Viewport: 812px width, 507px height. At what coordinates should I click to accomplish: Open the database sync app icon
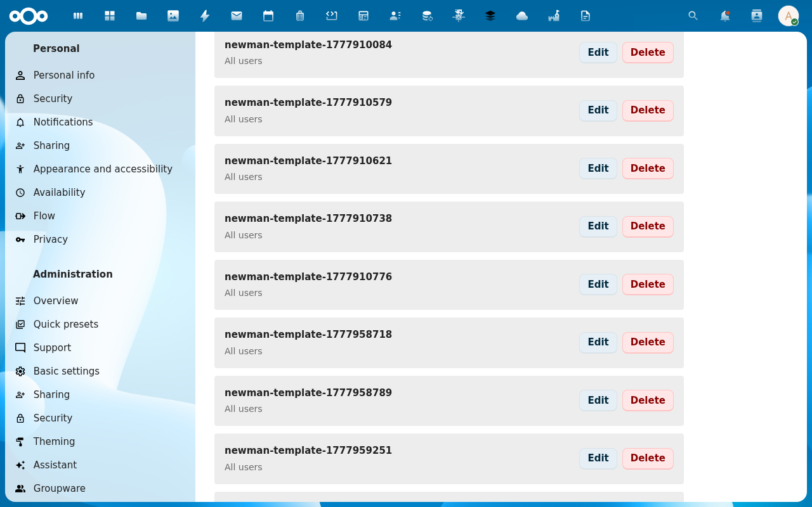pyautogui.click(x=427, y=16)
